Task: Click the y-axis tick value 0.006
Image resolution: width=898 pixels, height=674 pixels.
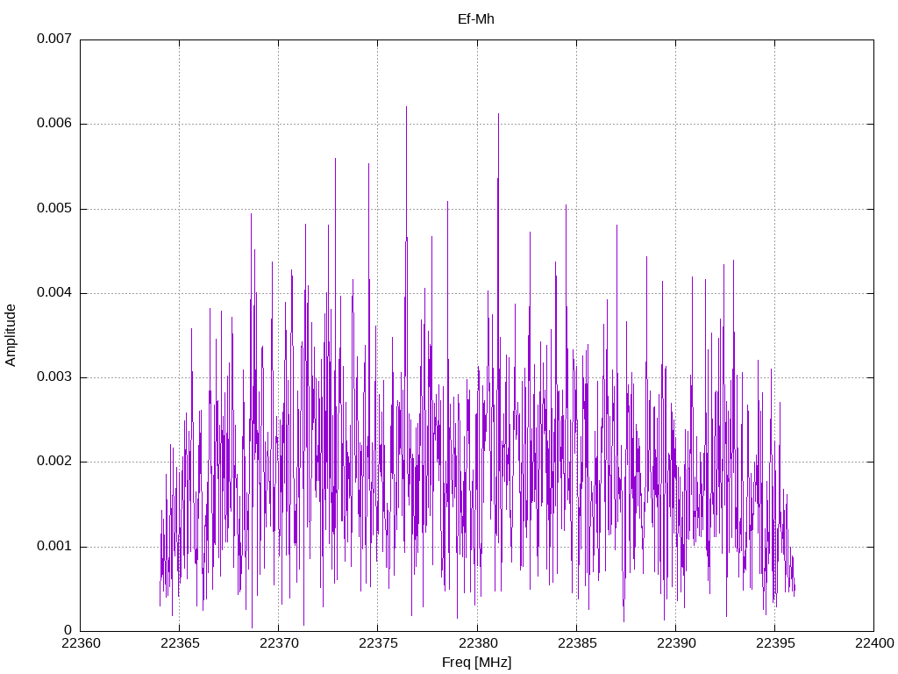Action: pos(54,123)
